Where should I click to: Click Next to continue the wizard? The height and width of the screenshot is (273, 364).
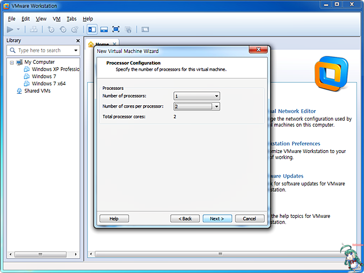tap(217, 218)
